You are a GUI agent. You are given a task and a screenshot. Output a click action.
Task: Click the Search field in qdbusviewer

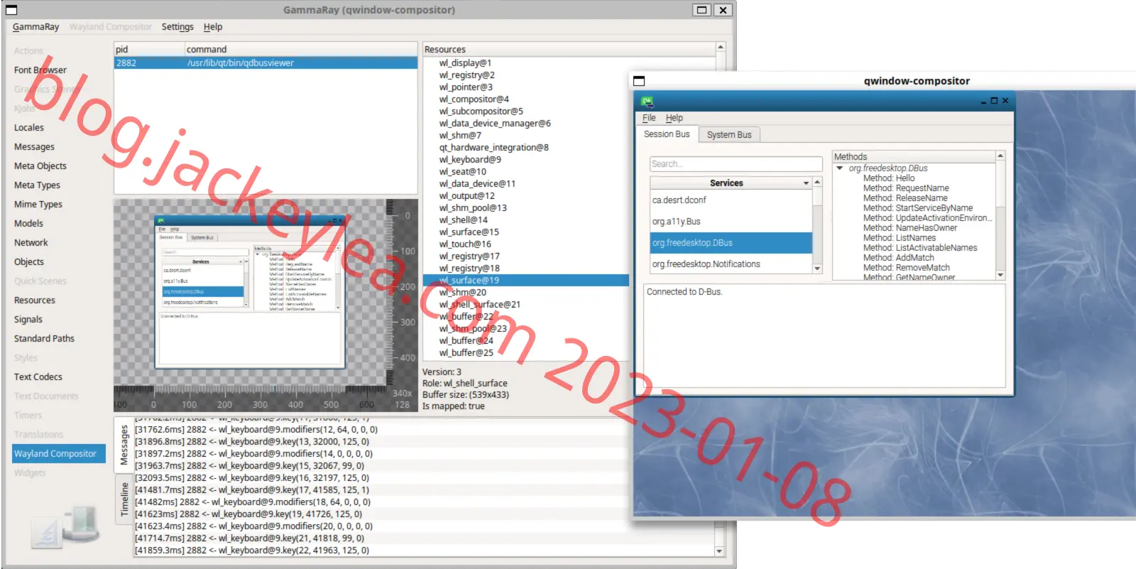pos(736,164)
